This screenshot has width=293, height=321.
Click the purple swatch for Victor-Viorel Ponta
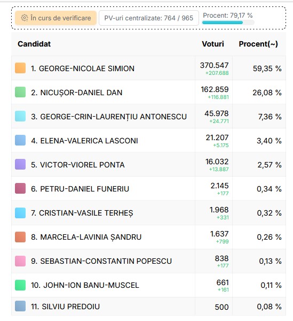(x=20, y=164)
